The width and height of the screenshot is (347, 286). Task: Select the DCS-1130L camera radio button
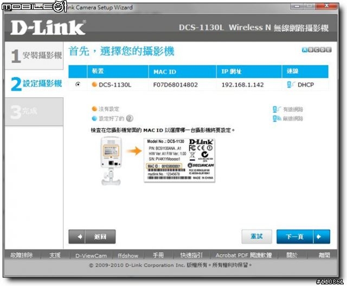[x=78, y=84]
